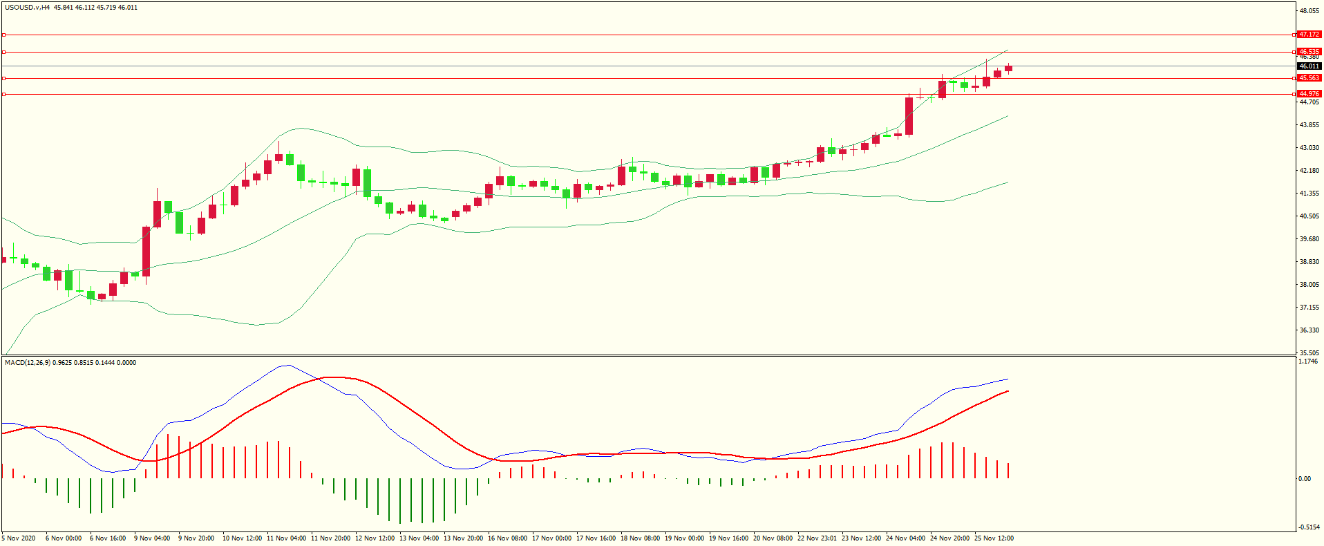Click the 1.1746 MACD scale value

pos(1308,361)
